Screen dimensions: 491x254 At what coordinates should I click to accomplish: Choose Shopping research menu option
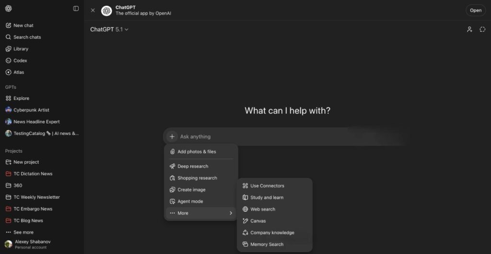[201, 178]
